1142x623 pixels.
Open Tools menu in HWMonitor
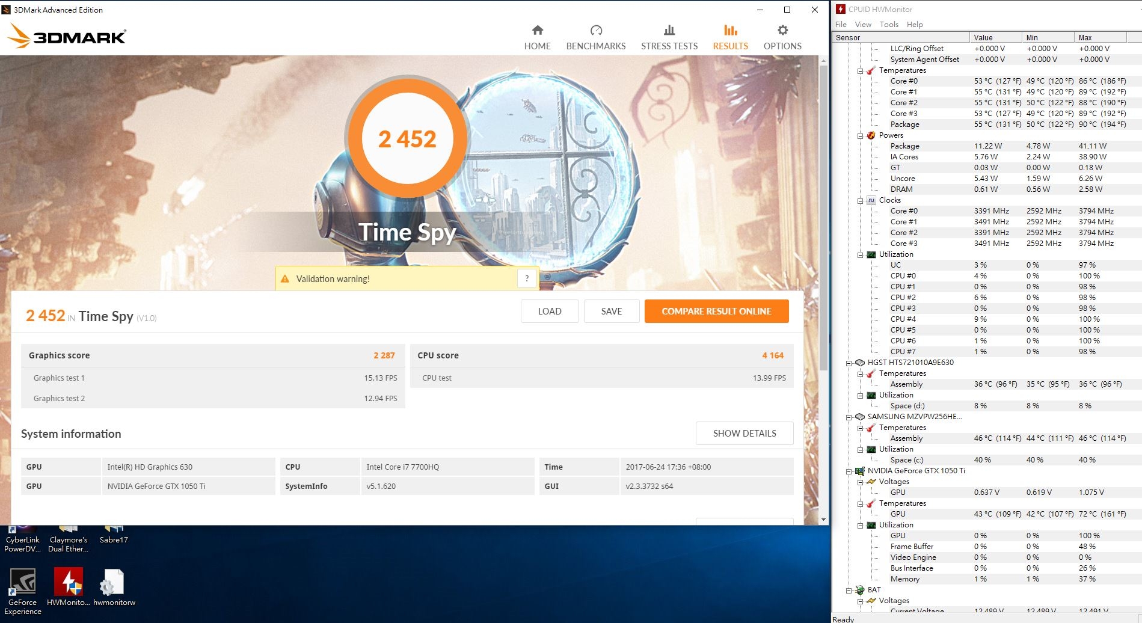[x=889, y=24]
